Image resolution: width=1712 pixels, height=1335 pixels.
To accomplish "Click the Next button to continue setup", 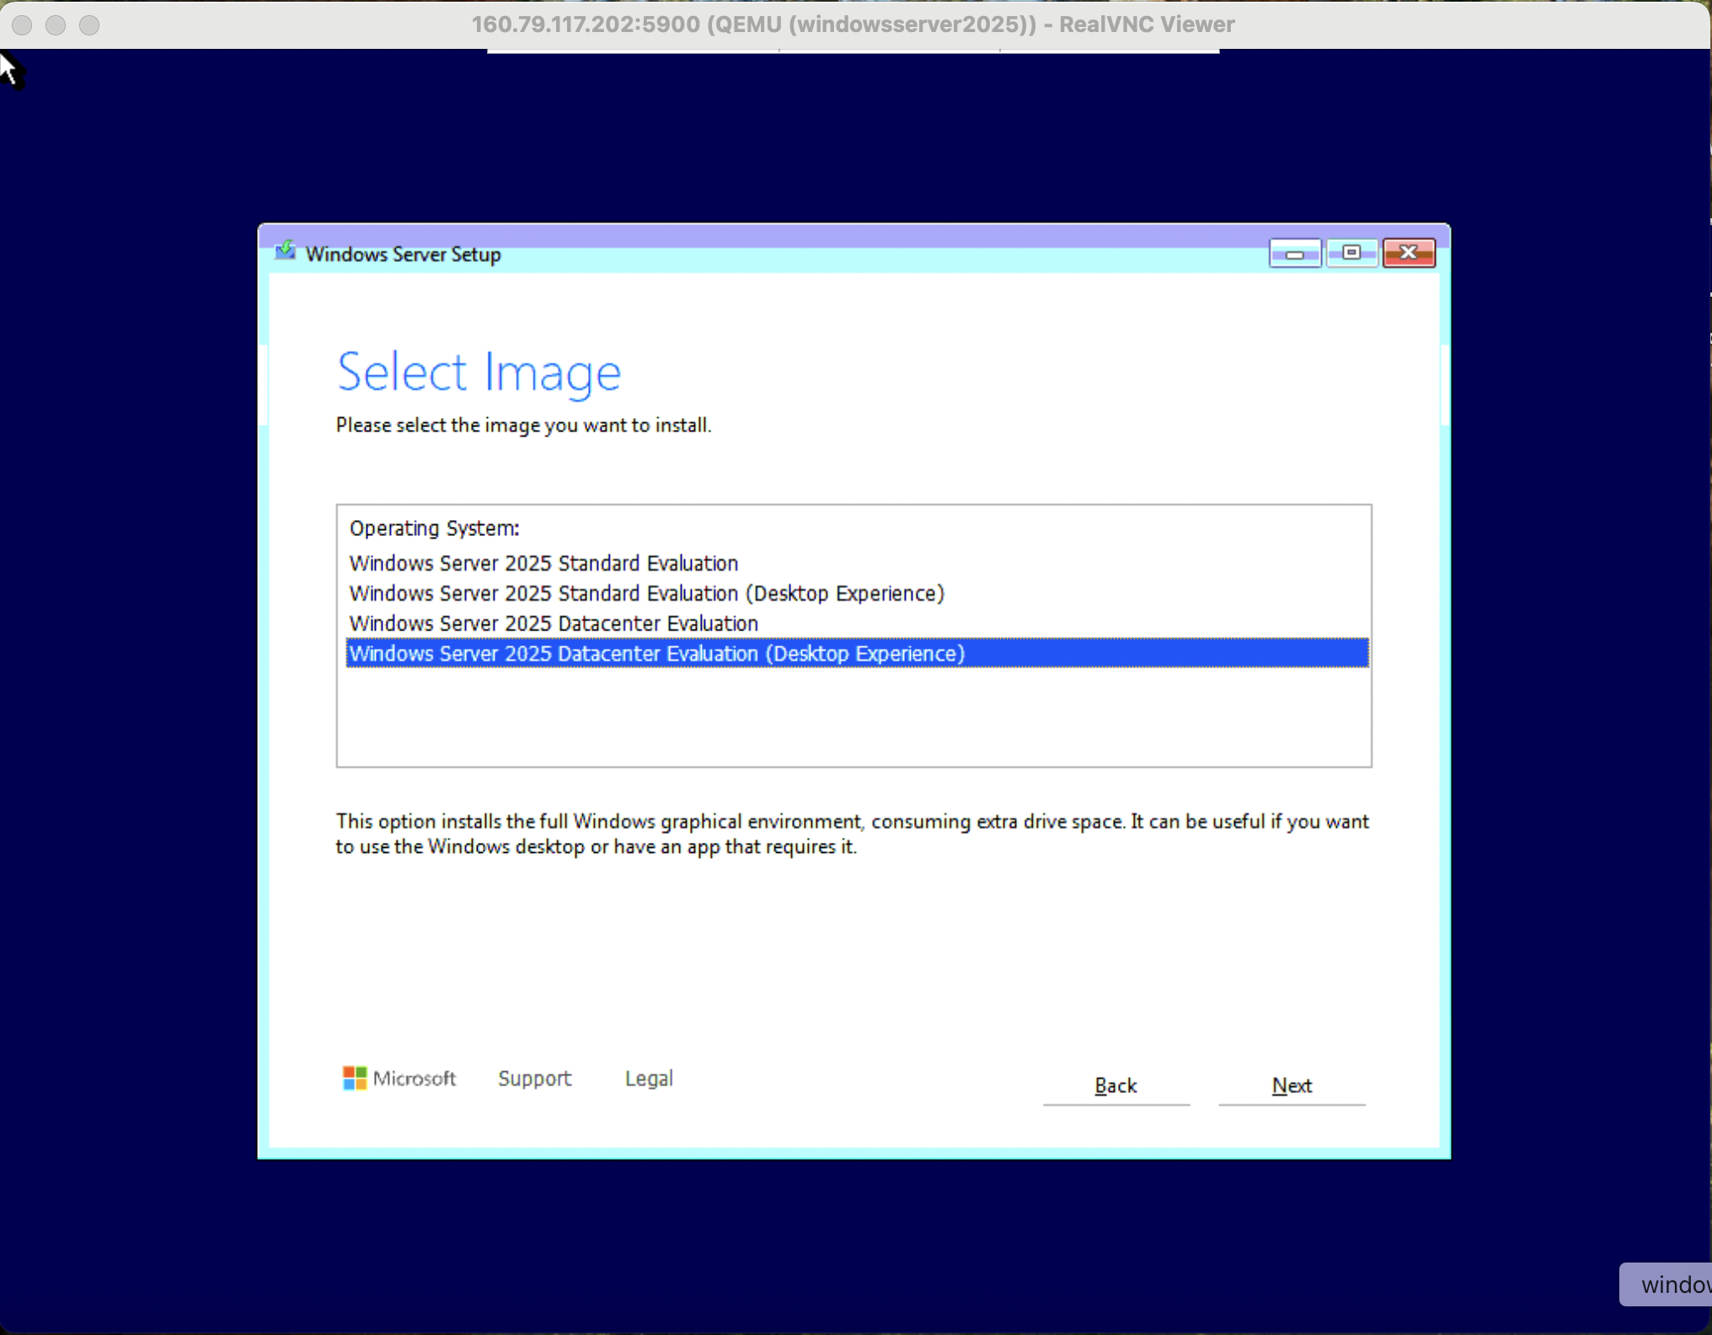I will coord(1291,1086).
